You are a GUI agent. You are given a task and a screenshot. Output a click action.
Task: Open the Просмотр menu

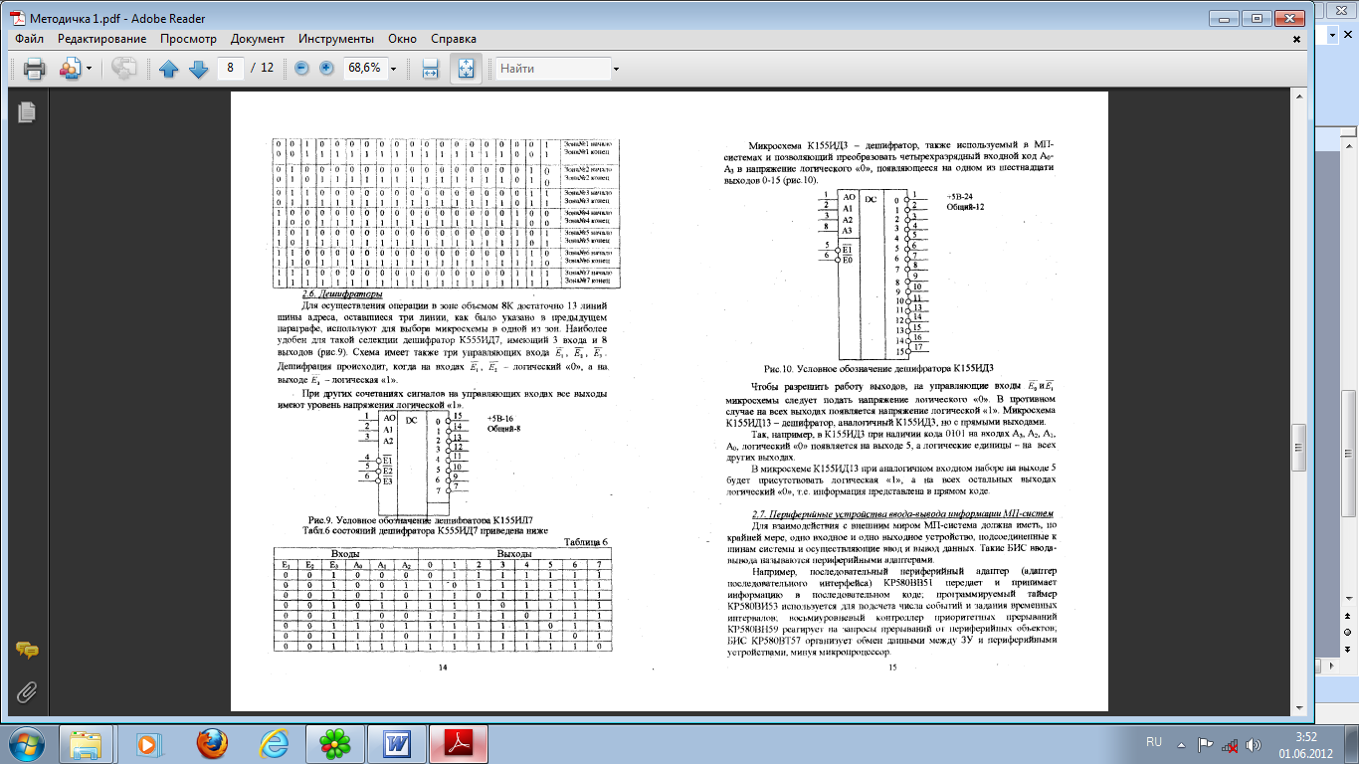(188, 39)
